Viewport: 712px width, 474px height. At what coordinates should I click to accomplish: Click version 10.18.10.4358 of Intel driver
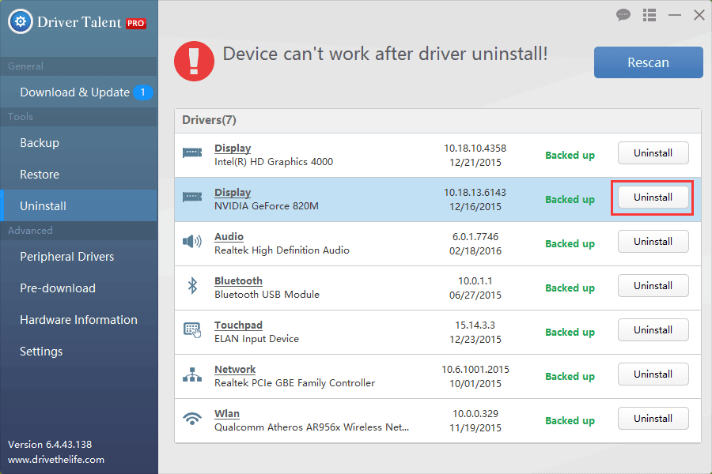(475, 149)
